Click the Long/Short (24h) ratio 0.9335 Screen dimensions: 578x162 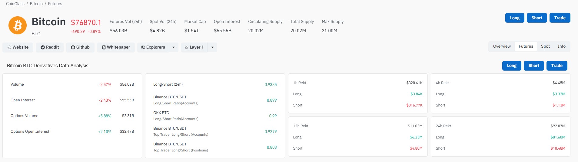[271, 84]
